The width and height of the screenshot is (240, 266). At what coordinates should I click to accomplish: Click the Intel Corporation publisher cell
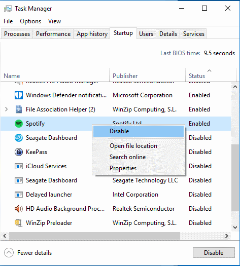(135, 195)
